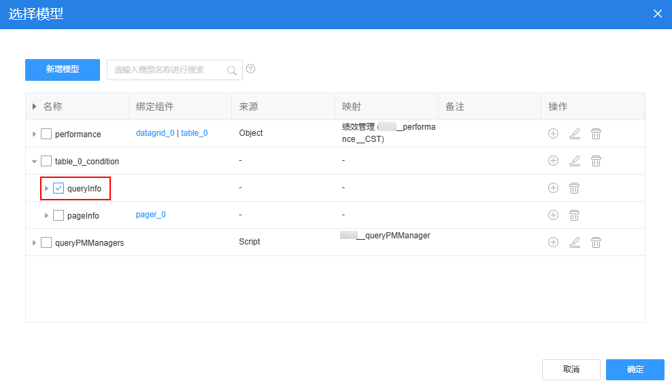Check the performance model checkbox
672x383 pixels.
[x=46, y=134]
